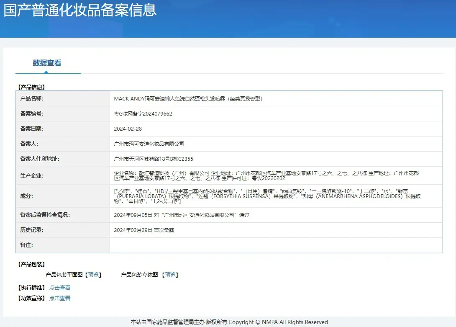Click the 产品名称 row label
This screenshot has width=456, height=327.
pyautogui.click(x=32, y=99)
